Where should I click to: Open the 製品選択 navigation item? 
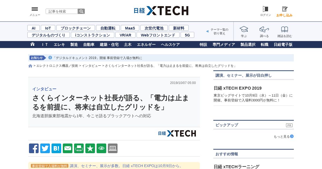[248, 45]
